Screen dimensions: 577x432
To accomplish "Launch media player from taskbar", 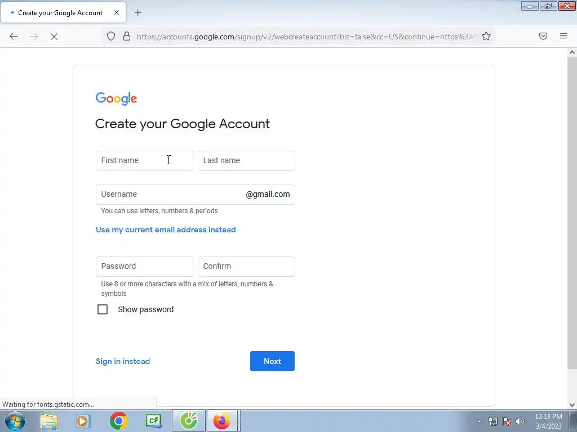I will (83, 421).
